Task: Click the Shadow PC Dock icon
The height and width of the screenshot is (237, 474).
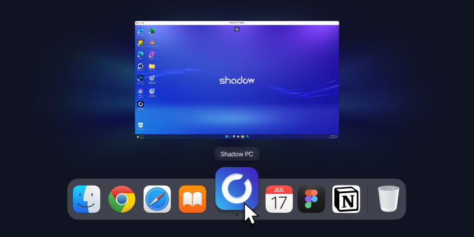Action: pyautogui.click(x=237, y=189)
